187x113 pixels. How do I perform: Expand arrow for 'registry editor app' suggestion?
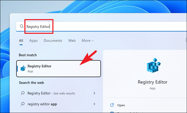pos(94,104)
